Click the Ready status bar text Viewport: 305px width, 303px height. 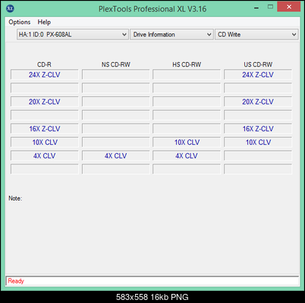click(x=16, y=281)
